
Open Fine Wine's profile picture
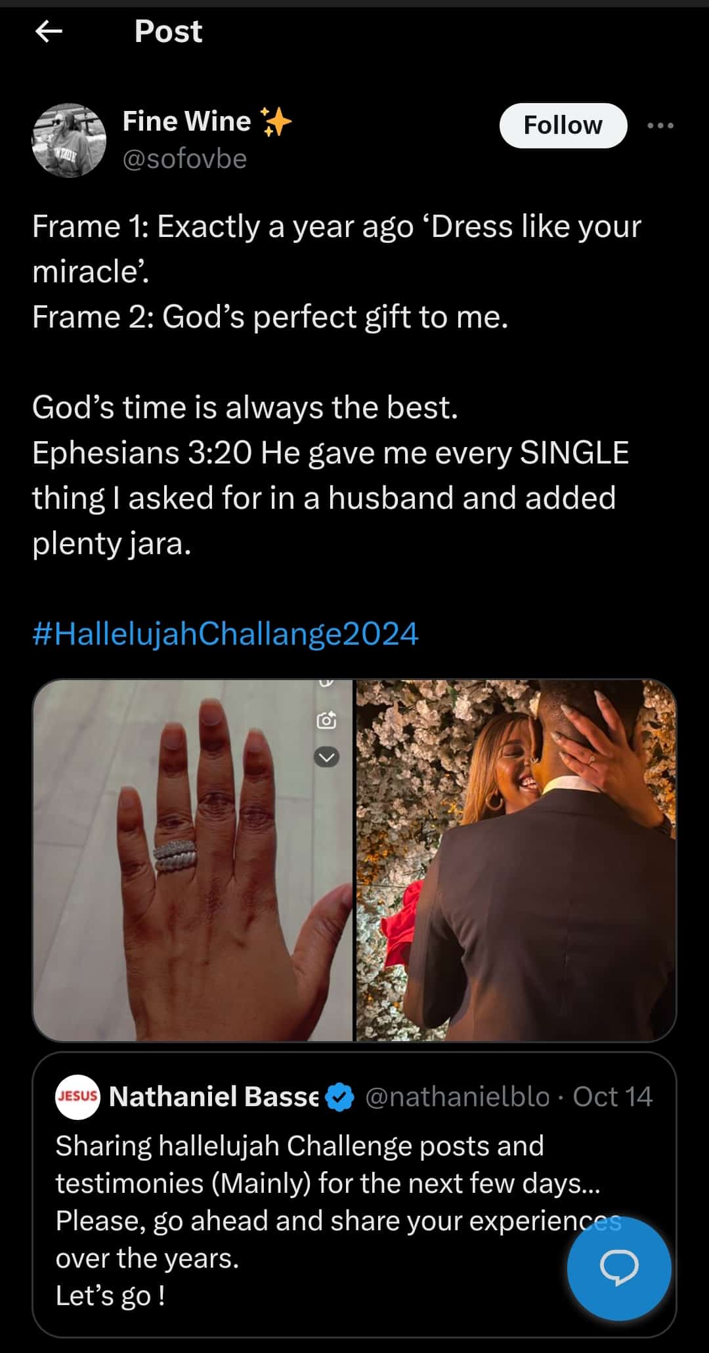[x=69, y=140]
